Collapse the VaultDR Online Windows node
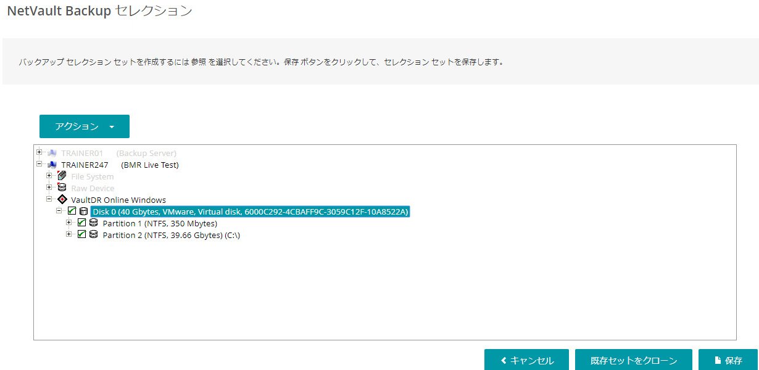Viewport: 759px width, 370px height. [x=49, y=199]
